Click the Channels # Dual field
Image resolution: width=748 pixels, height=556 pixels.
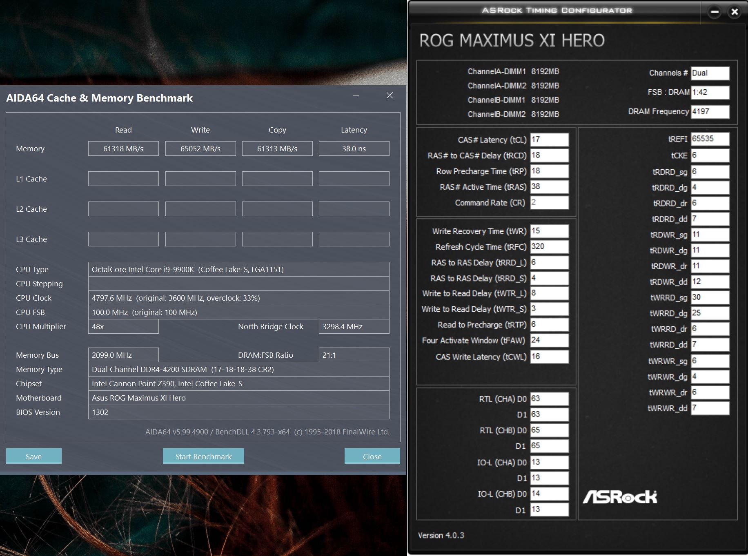[710, 73]
